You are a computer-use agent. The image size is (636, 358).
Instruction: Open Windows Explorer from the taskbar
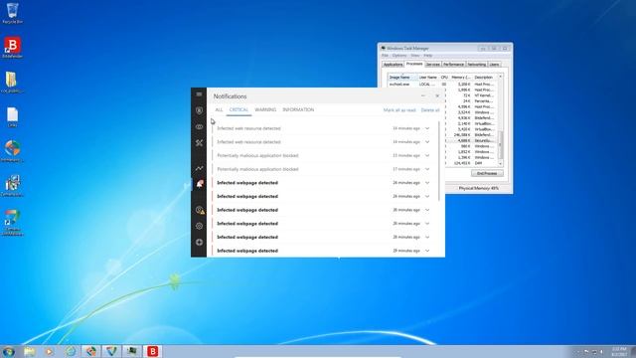pos(29,351)
